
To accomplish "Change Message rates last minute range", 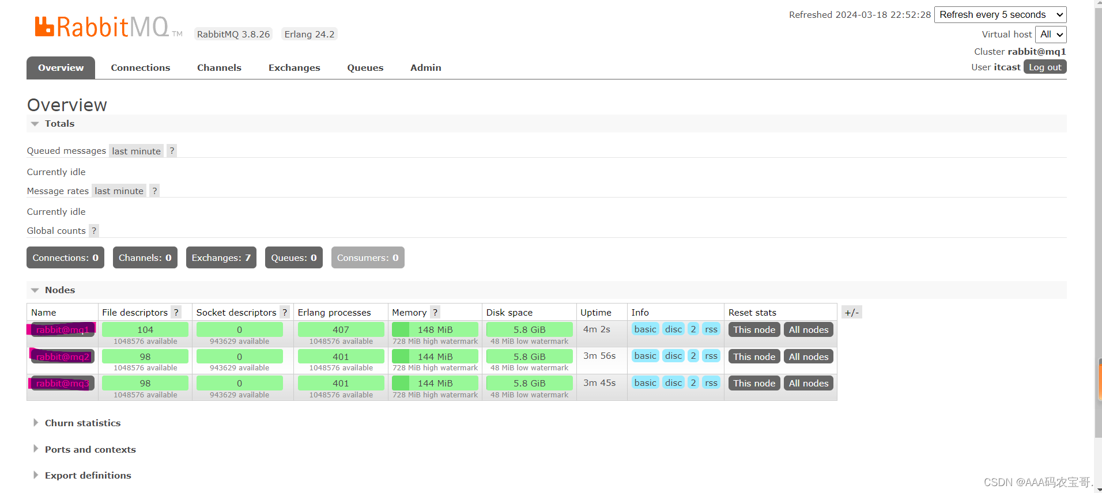I will [119, 191].
